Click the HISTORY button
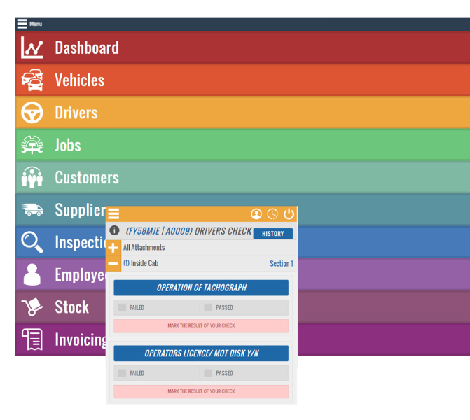Viewport: 470px width, 420px height. (272, 234)
